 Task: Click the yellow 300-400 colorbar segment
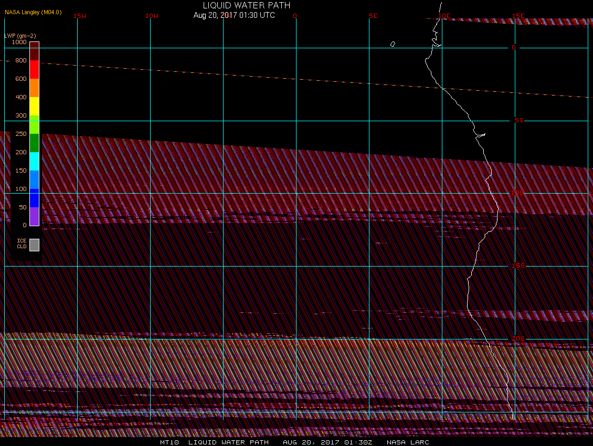34,106
